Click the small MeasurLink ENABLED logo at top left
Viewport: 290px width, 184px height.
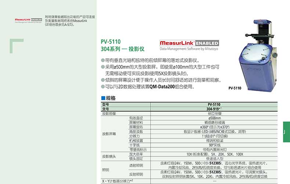click(x=28, y=20)
